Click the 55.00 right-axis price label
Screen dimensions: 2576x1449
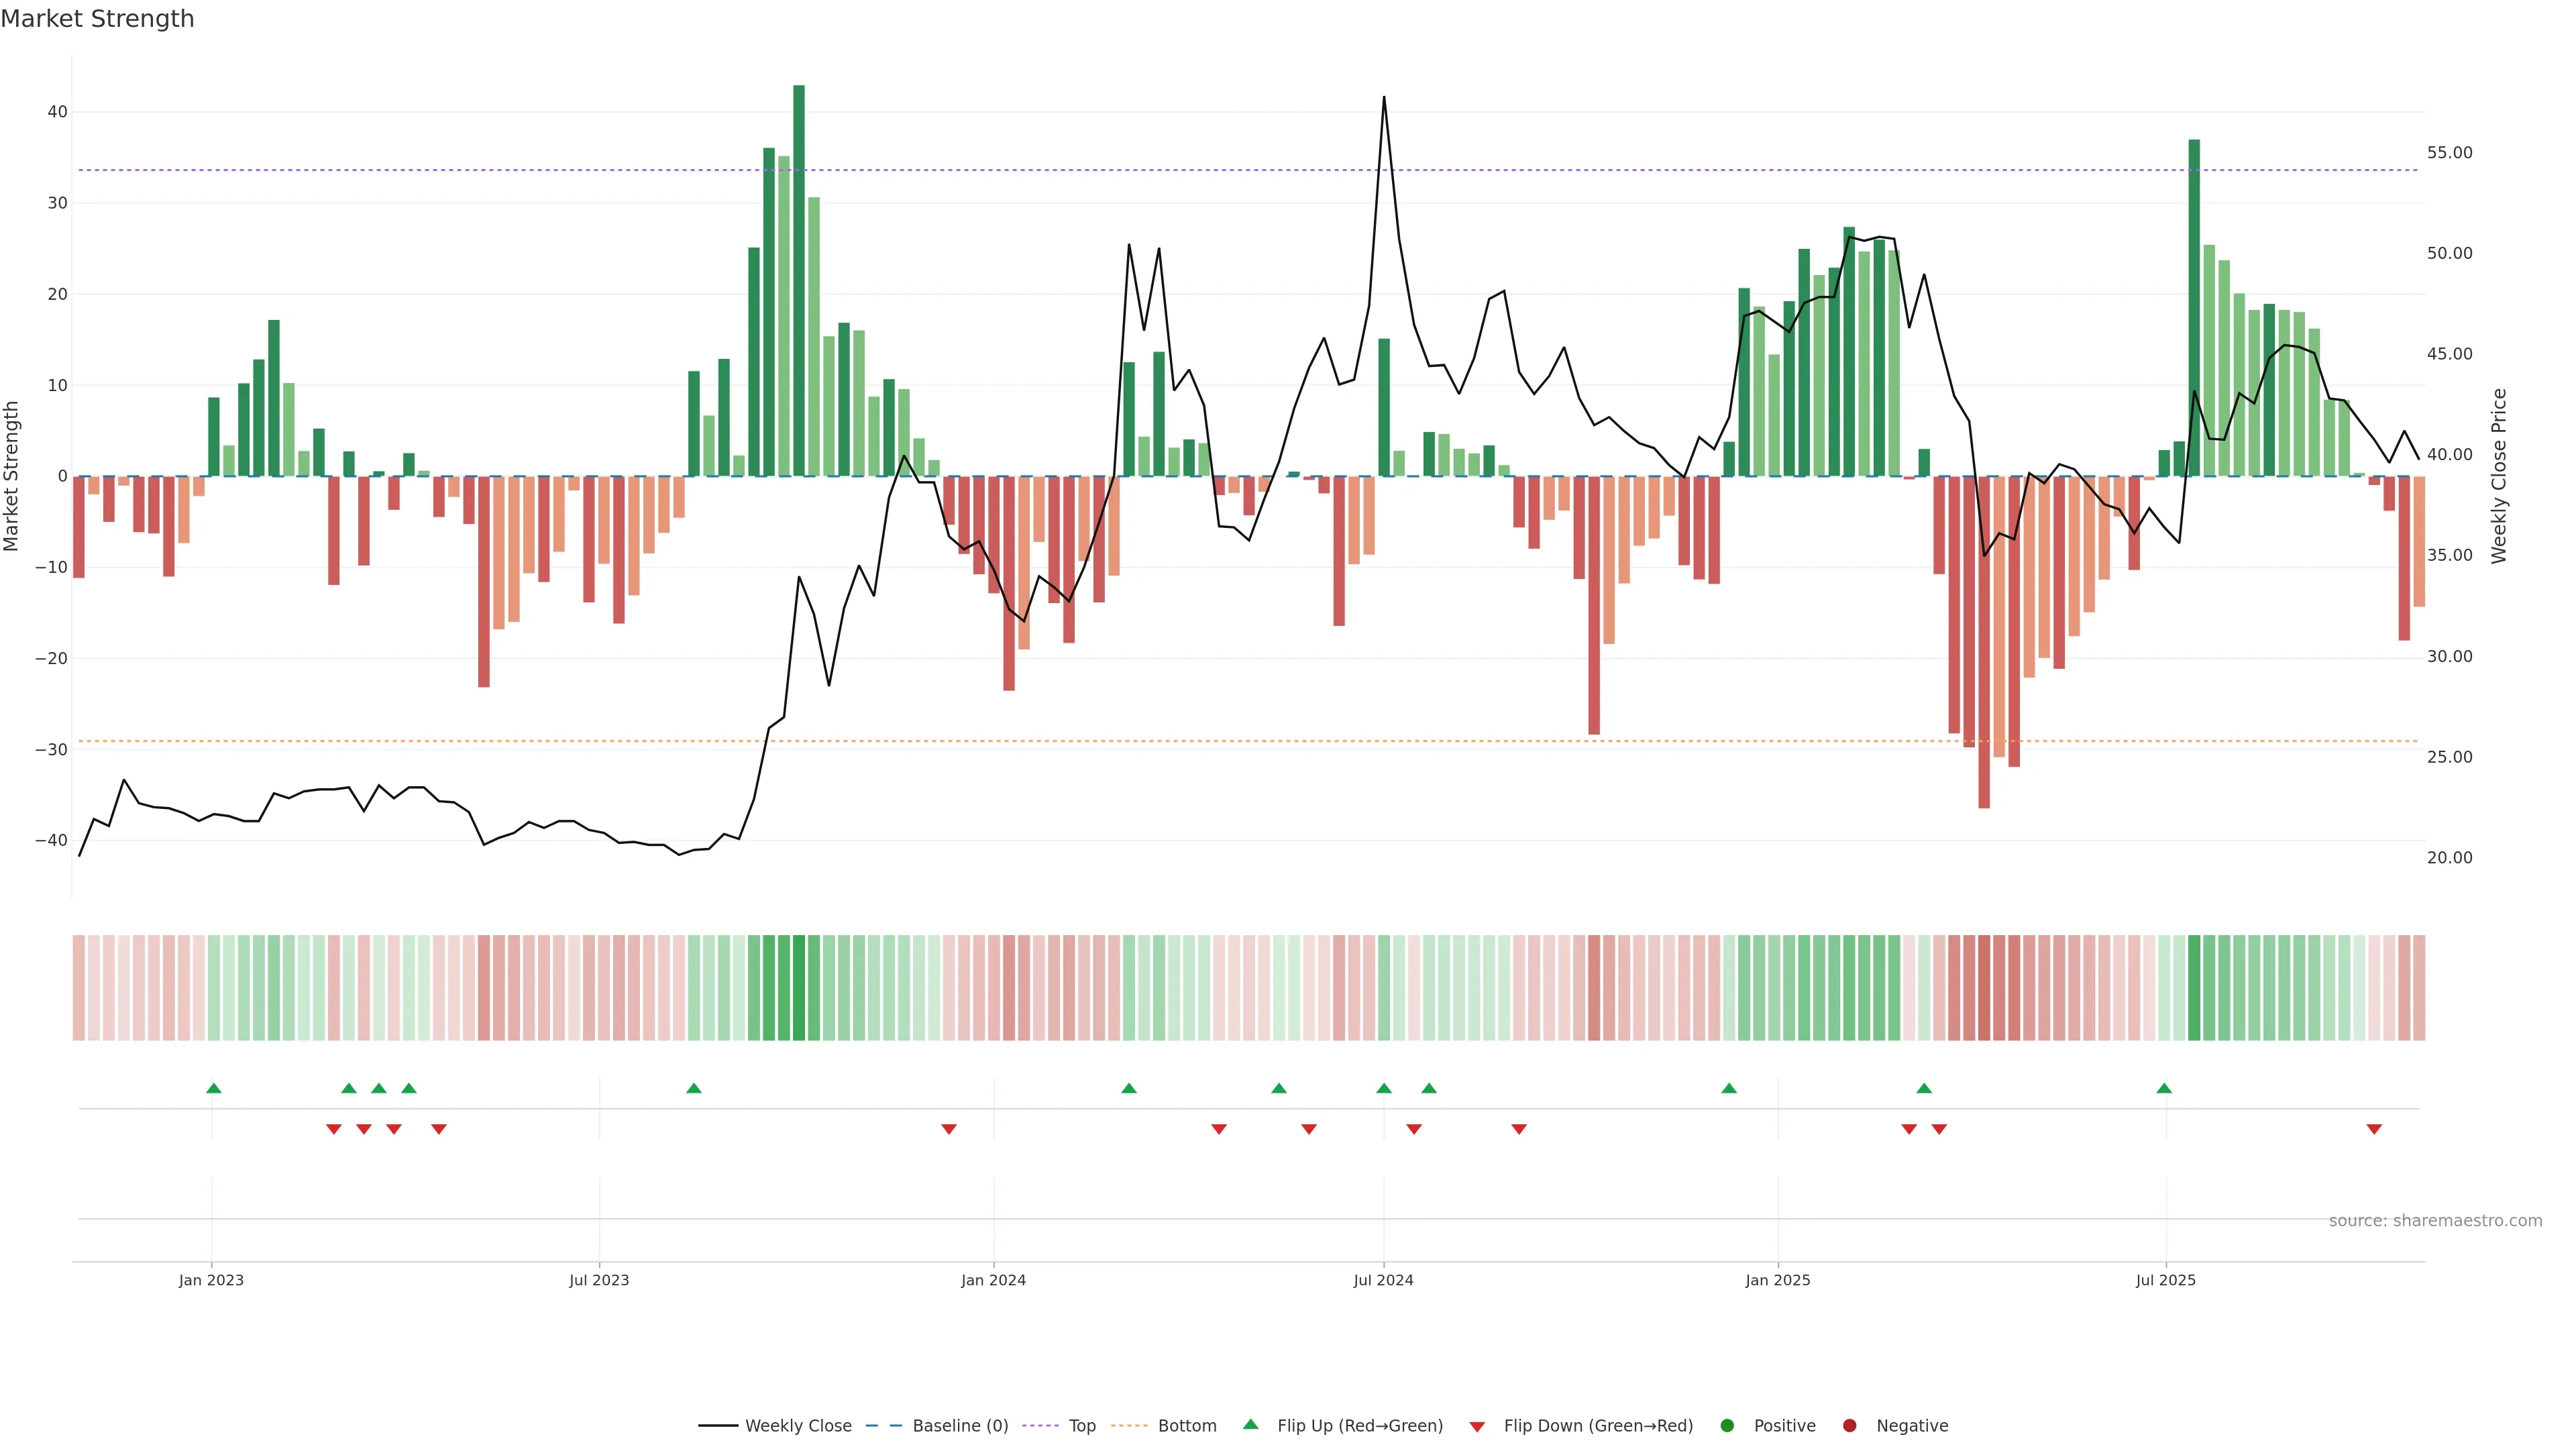coord(2449,153)
